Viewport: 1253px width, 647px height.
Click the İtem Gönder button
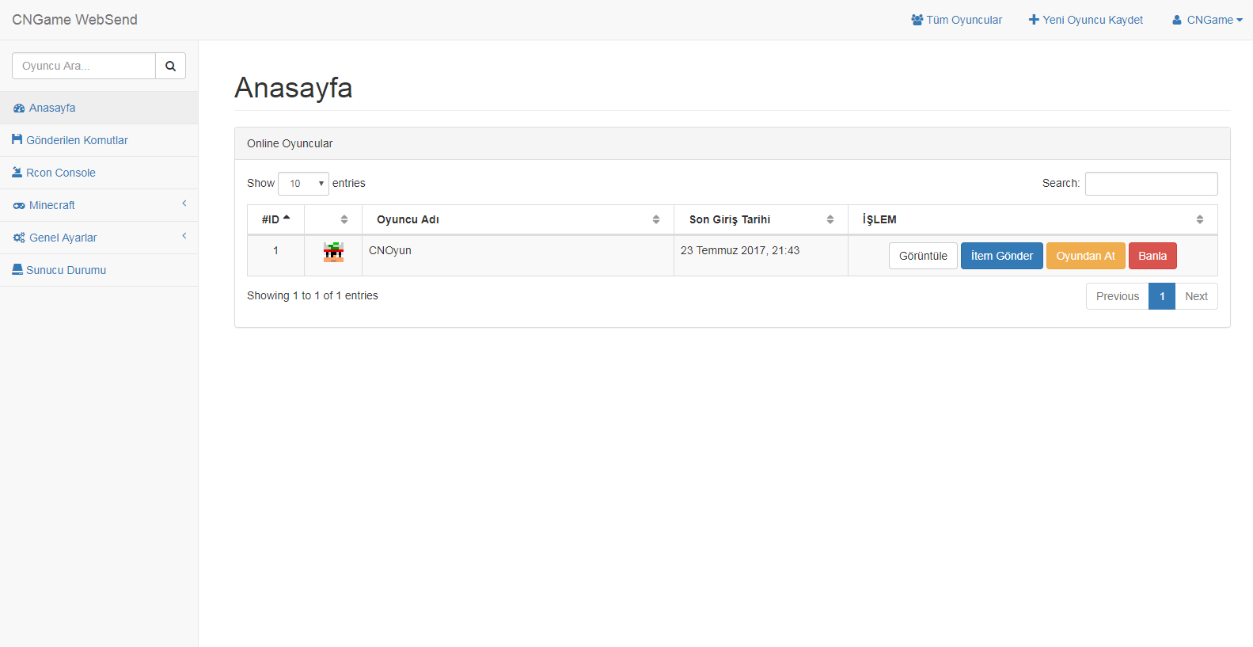coord(1002,256)
